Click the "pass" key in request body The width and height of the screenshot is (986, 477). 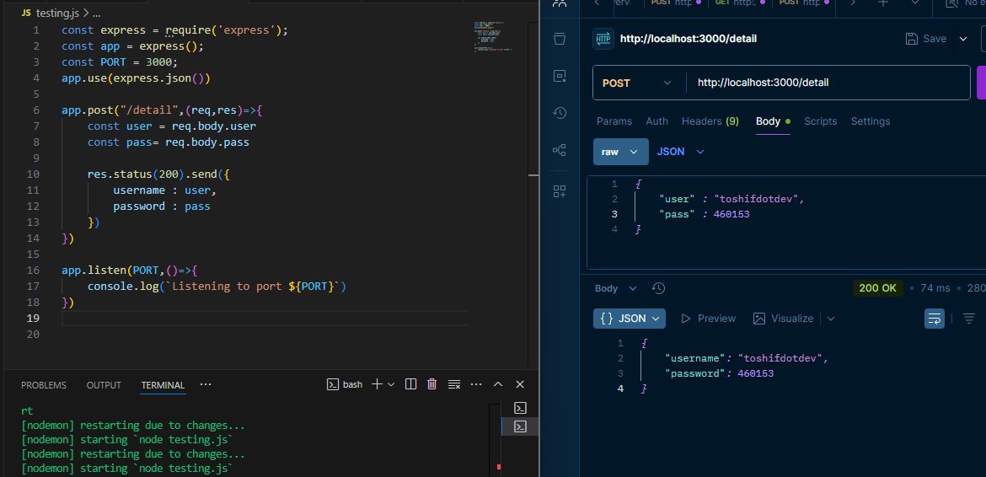tap(678, 214)
